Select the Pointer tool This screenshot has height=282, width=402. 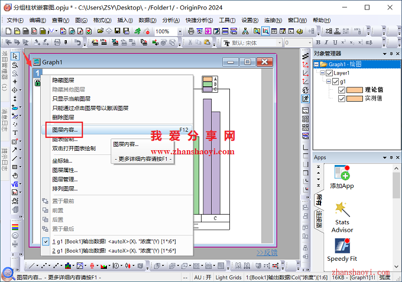coord(15,56)
